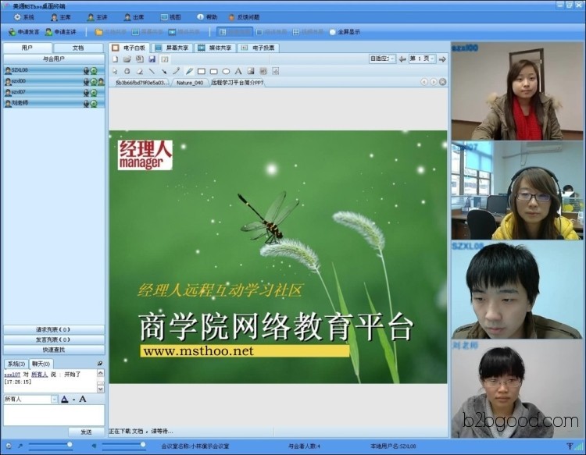Click the chat text color swatch
The width and height of the screenshot is (586, 455).
(65, 399)
